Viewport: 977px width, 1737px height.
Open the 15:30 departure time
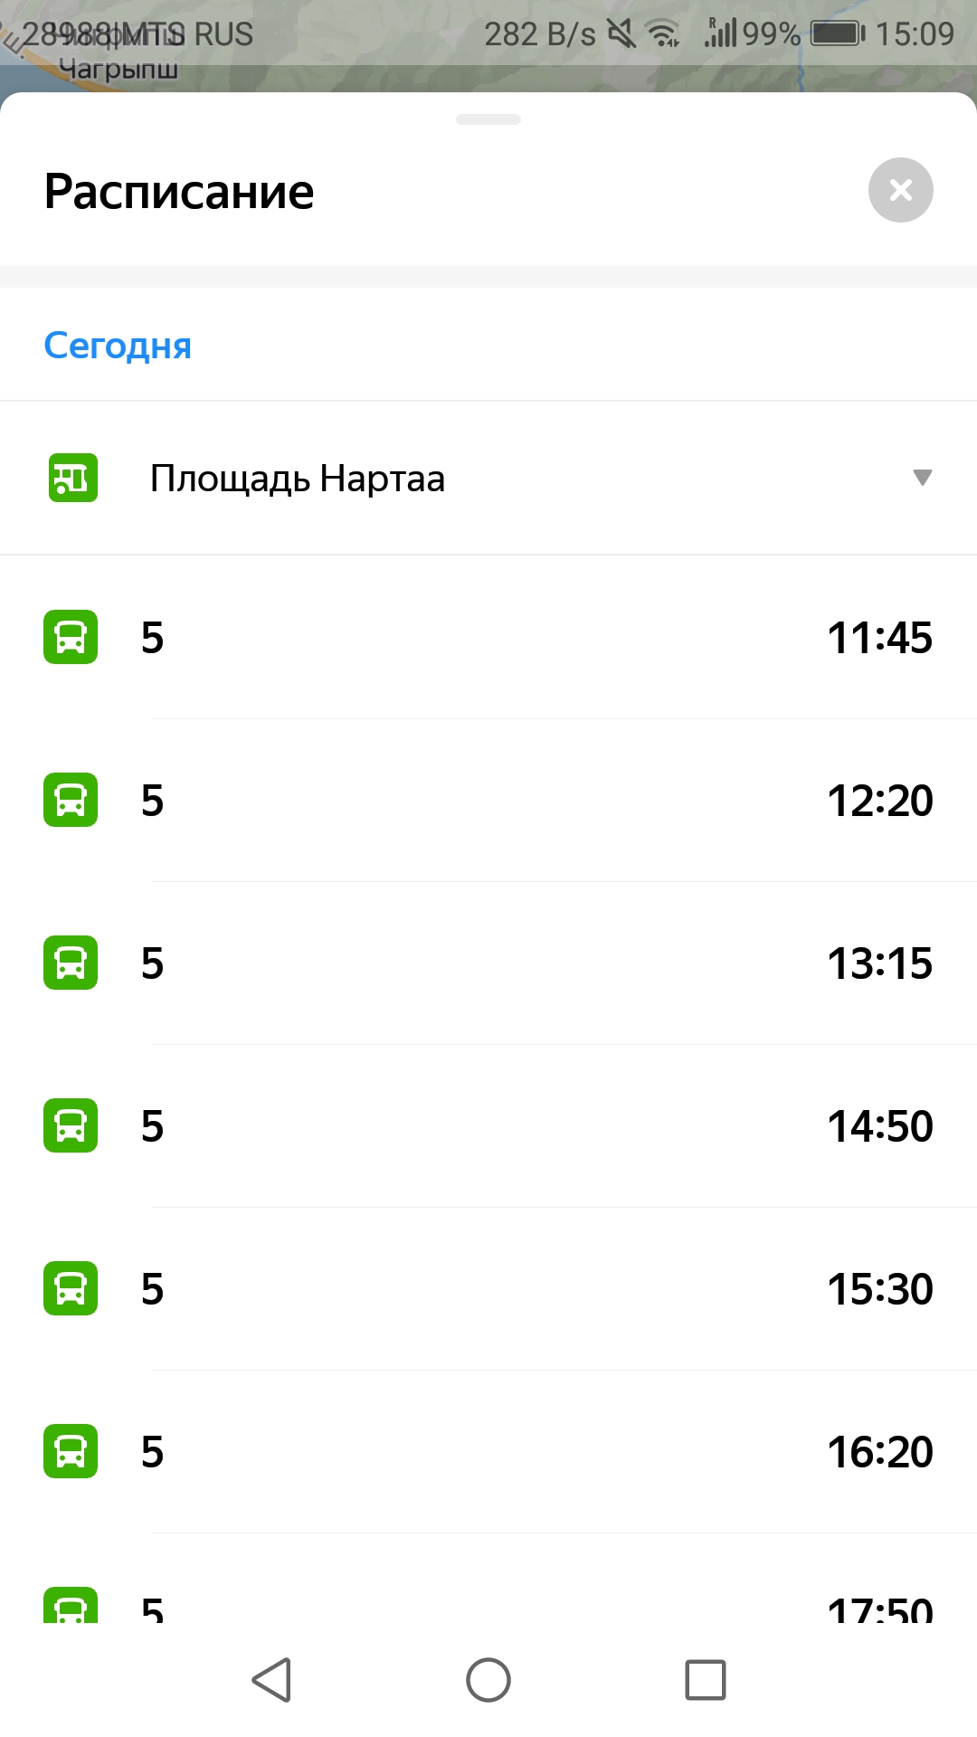click(879, 1289)
